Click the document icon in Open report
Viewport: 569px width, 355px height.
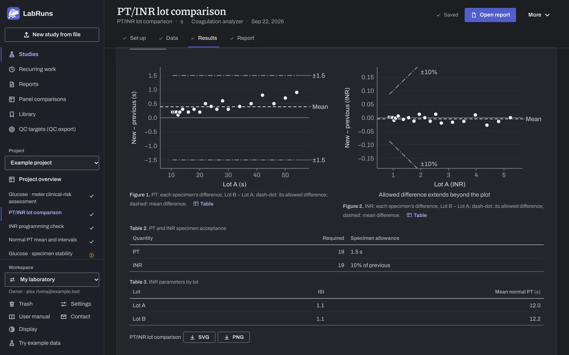pyautogui.click(x=474, y=15)
